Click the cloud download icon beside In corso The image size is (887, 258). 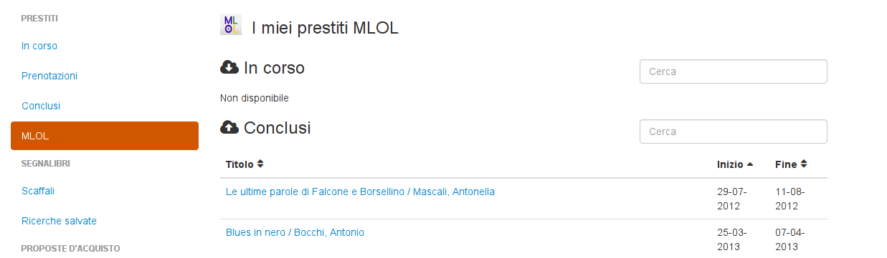click(x=229, y=68)
